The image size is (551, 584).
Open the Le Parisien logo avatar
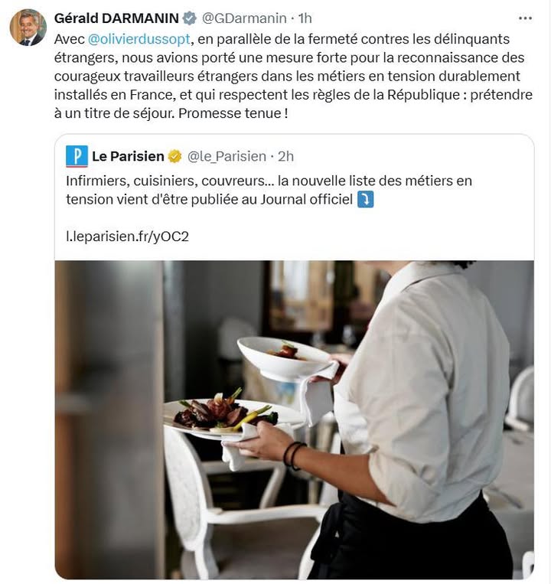point(77,156)
